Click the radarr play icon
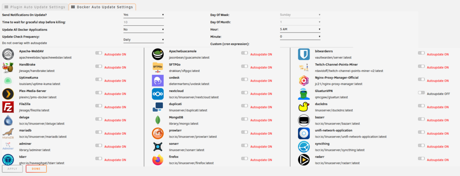The height and width of the screenshot is (176, 460). [304, 159]
